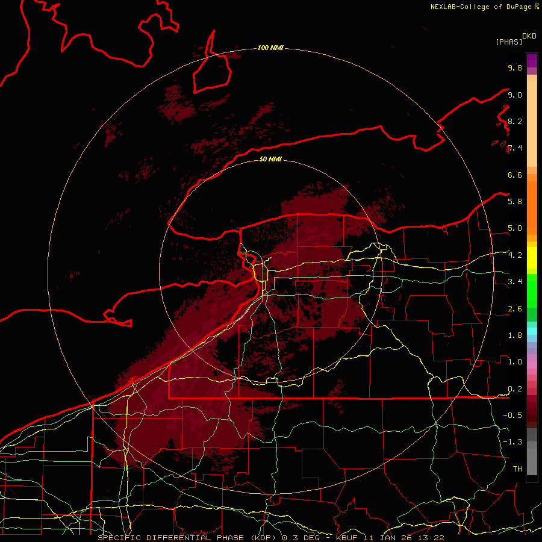Click the 1.0 value on the color scale
The height and width of the screenshot is (542, 542).
coord(515,362)
